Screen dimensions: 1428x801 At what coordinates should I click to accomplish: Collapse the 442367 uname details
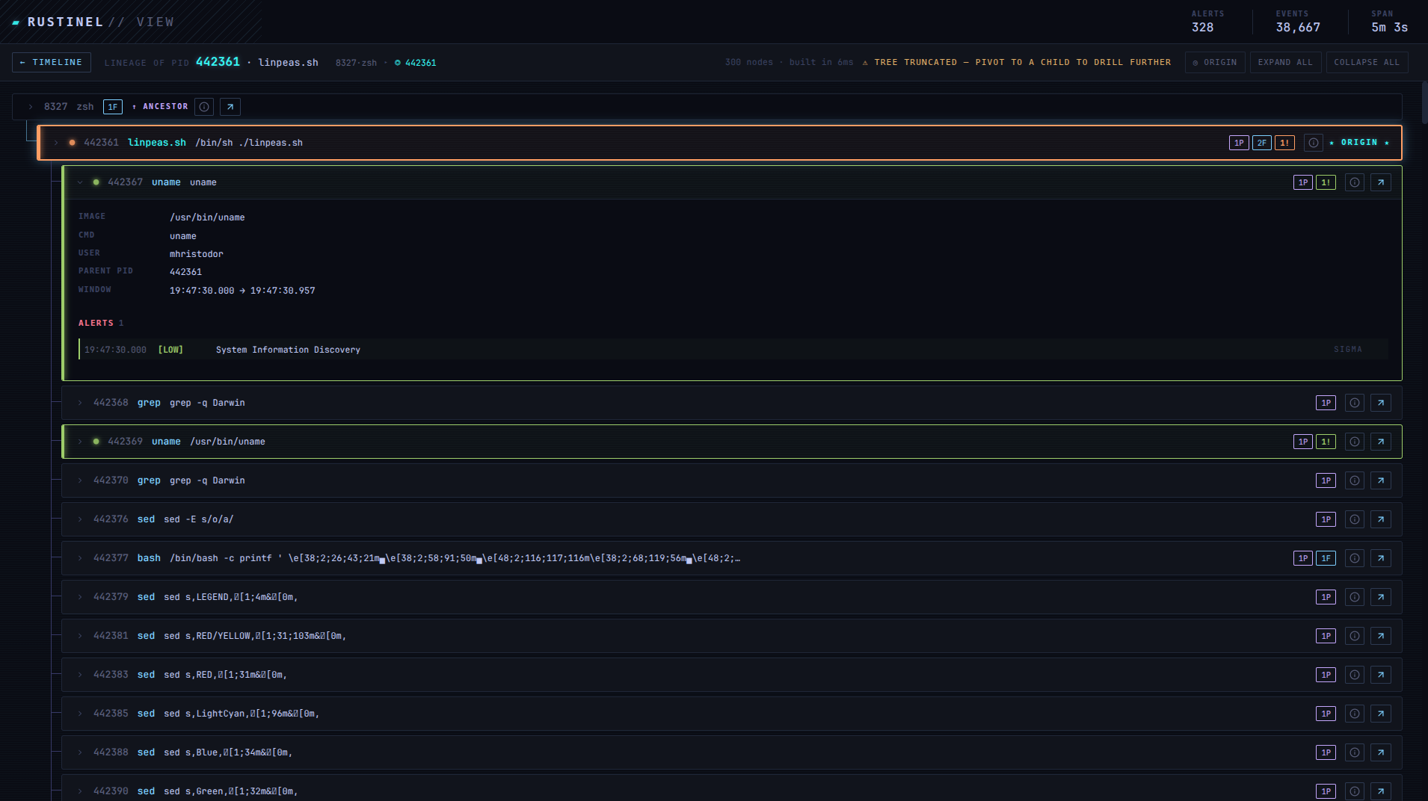click(80, 182)
